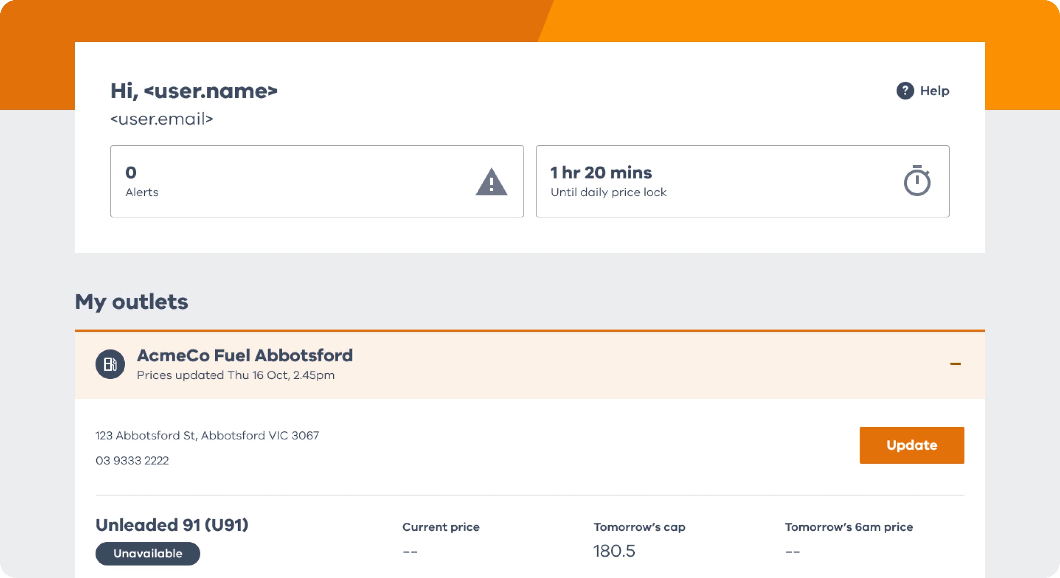Collapse the AcmeCo Fuel Abbotsford outlet
Viewport: 1060px width, 578px height.
click(955, 364)
